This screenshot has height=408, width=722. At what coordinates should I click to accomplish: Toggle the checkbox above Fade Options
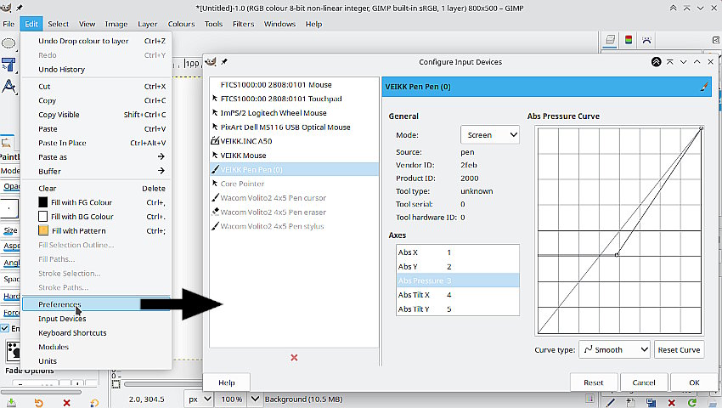(5, 328)
